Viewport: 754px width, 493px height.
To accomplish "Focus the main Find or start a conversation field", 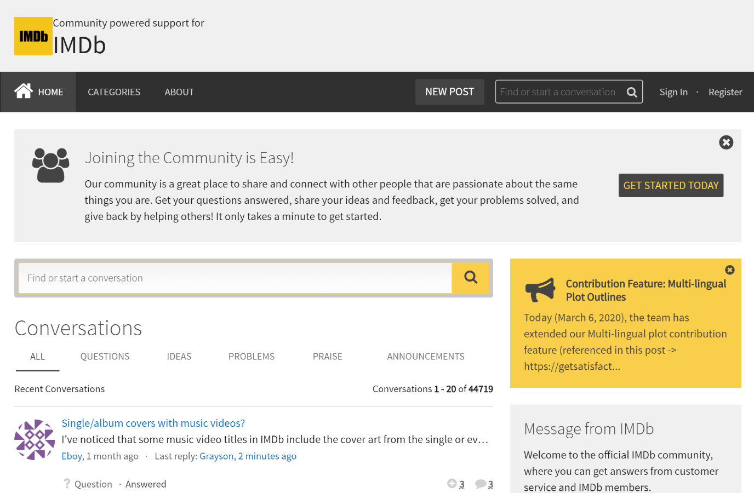I will coord(236,278).
